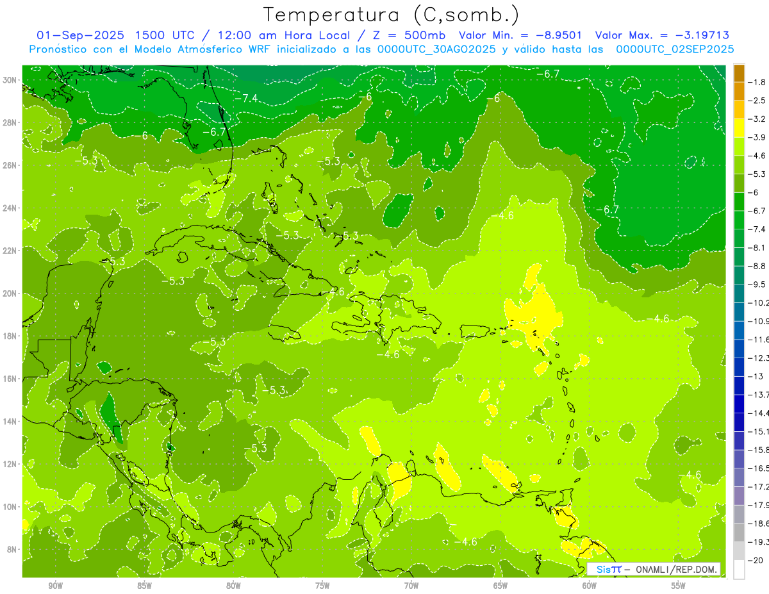Click the "-7.4" contour label on the map
769x594 pixels.
click(245, 98)
